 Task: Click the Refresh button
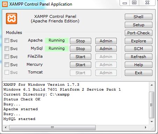point(138,57)
